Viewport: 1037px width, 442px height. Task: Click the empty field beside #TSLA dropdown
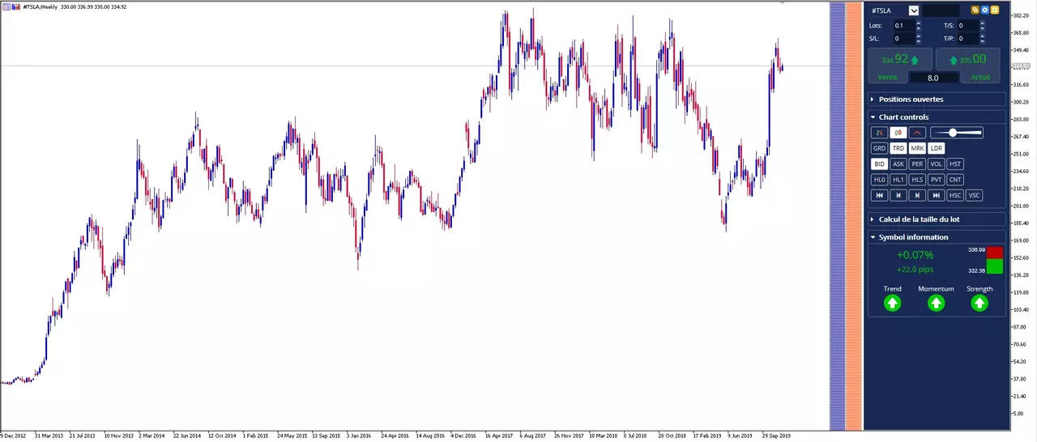[x=941, y=11]
